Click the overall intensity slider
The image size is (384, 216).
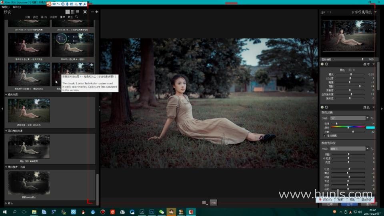(x=348, y=59)
